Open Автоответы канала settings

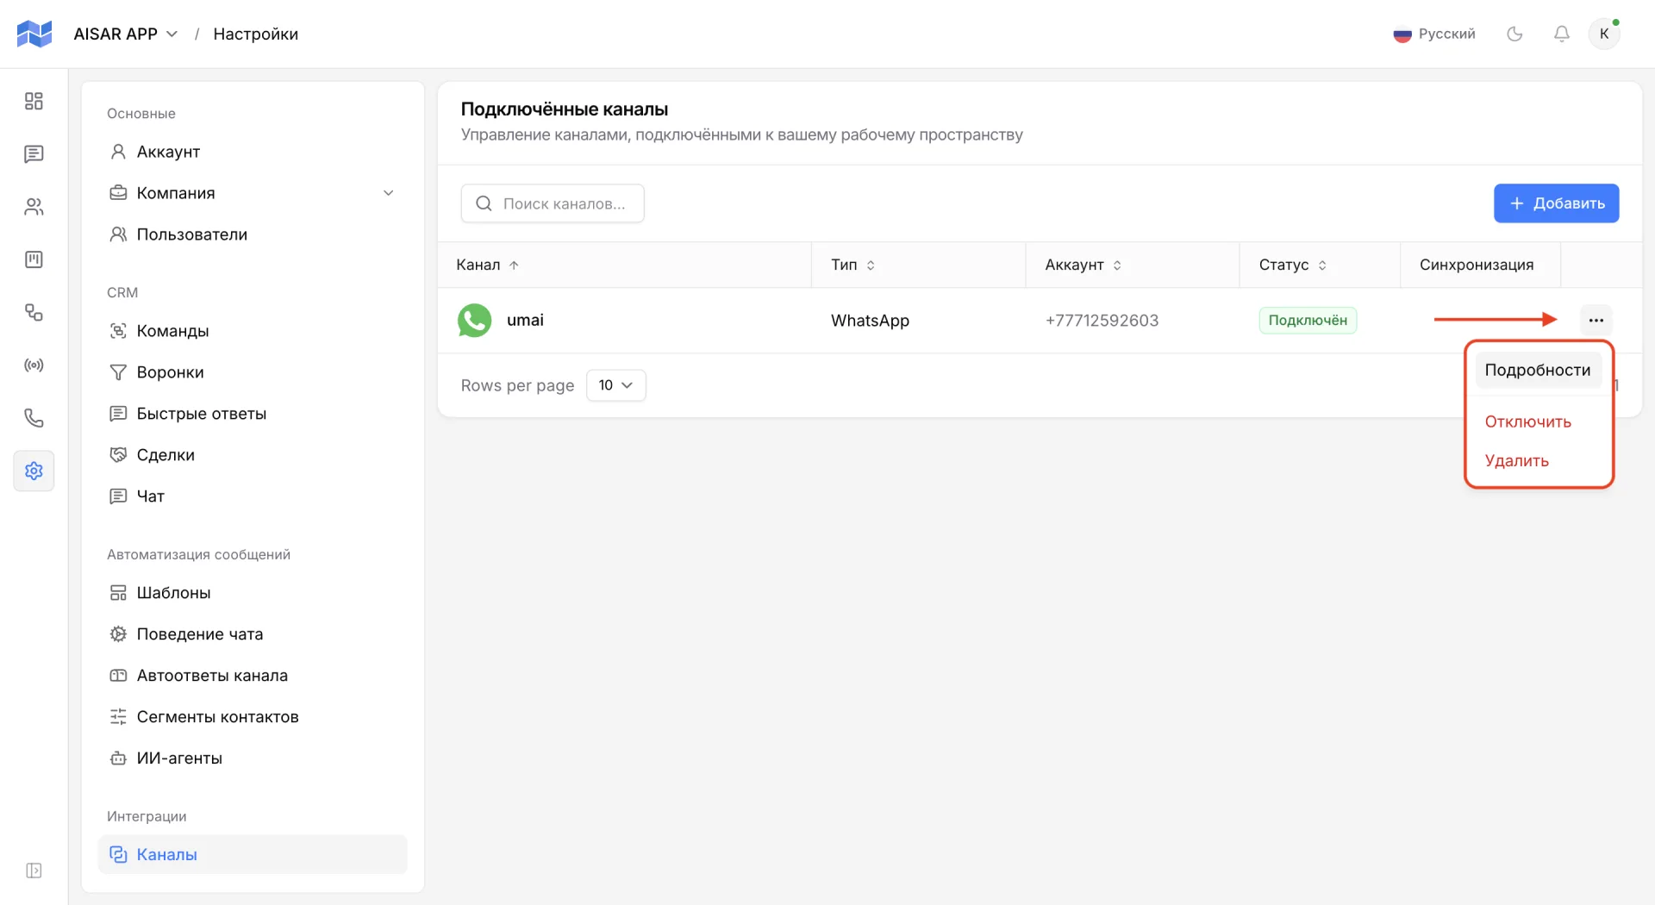coord(253,676)
